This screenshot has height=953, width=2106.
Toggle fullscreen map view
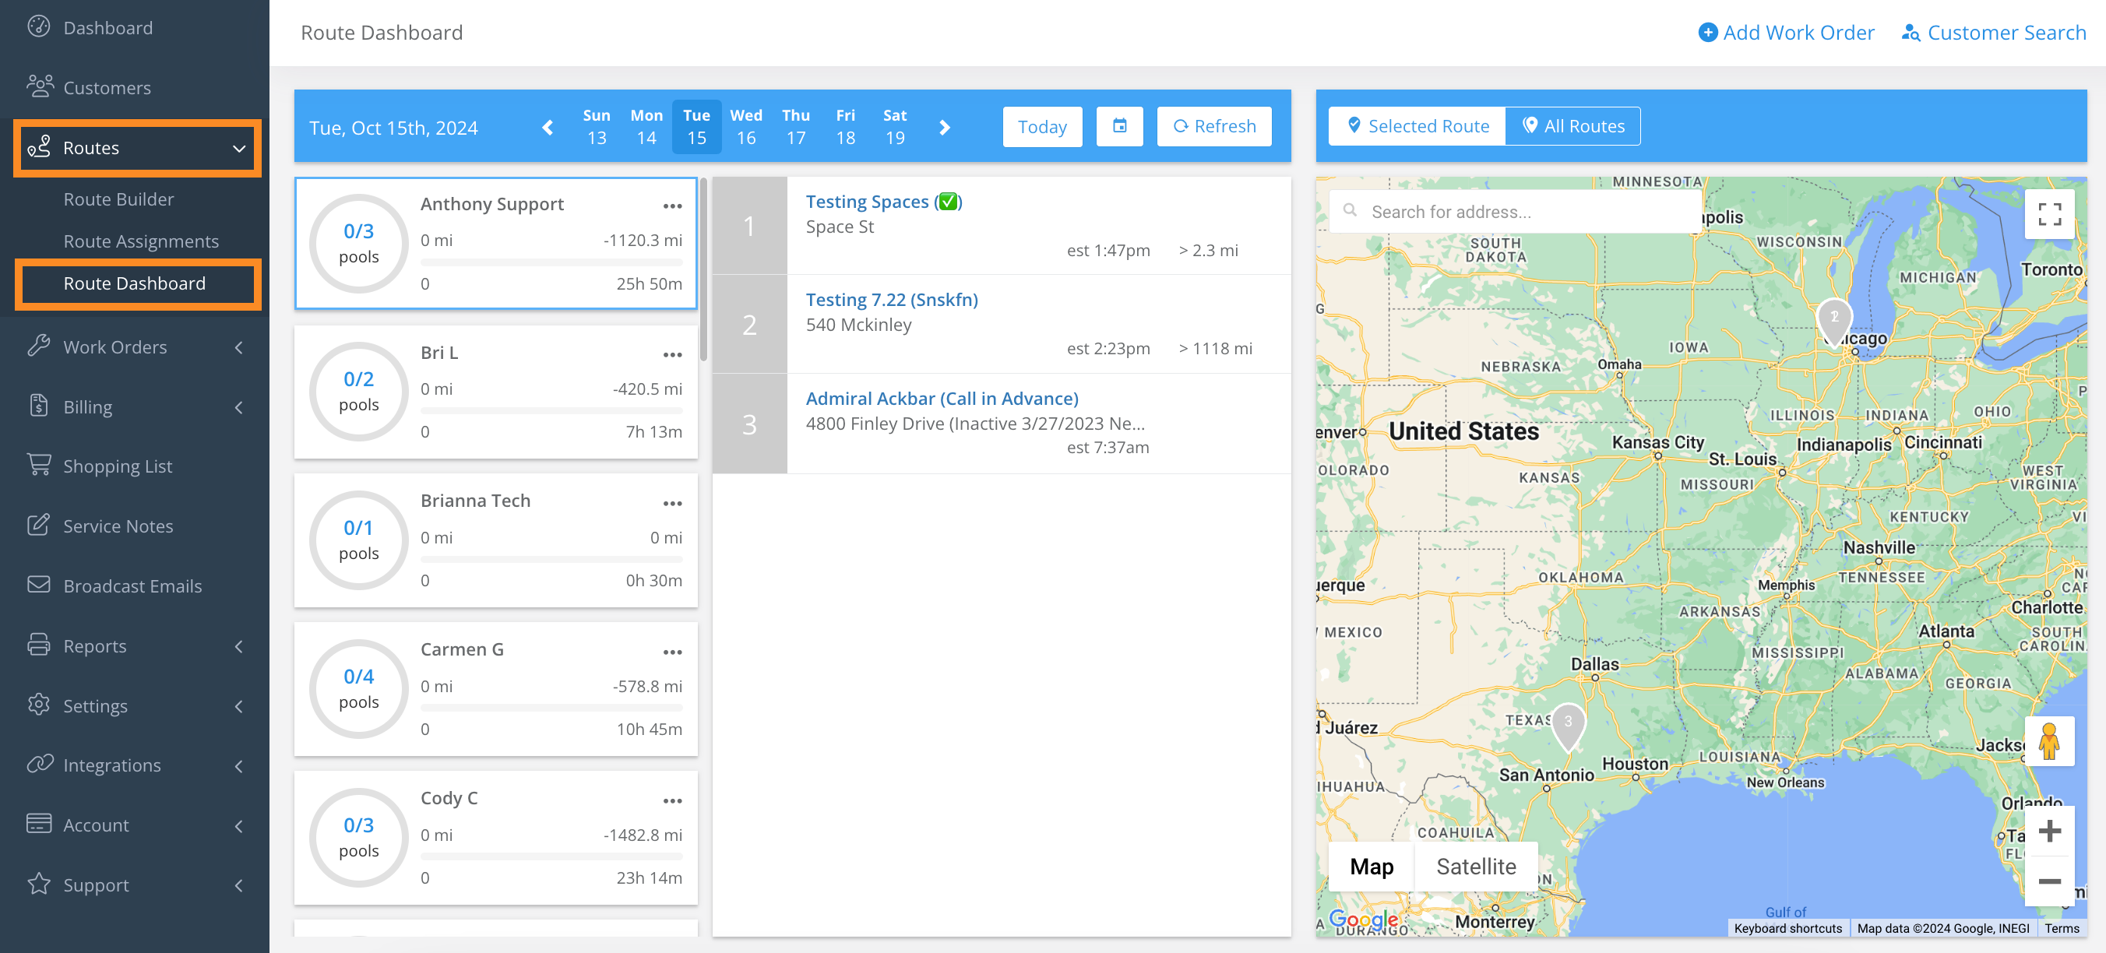[x=2049, y=214]
